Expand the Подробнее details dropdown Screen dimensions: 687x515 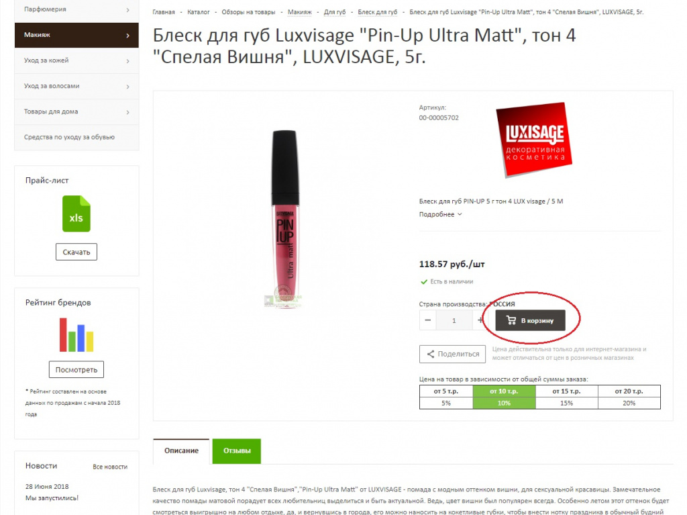coord(440,214)
